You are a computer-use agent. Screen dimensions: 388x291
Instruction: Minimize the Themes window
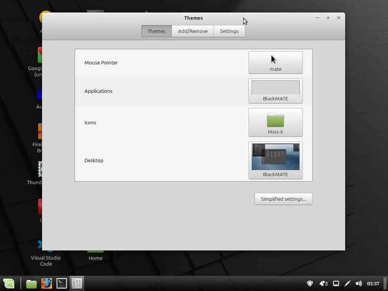click(x=318, y=18)
